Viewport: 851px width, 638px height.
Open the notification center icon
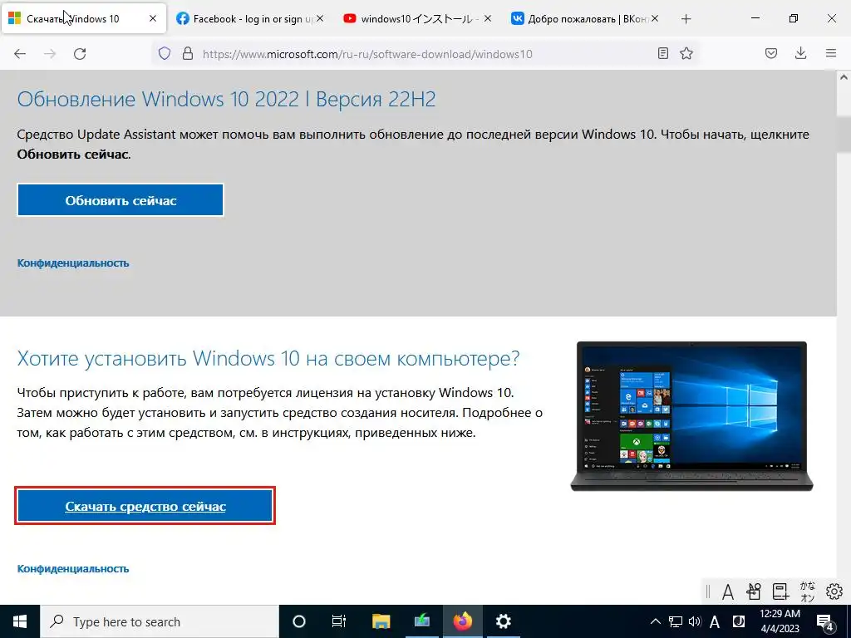coord(825,622)
